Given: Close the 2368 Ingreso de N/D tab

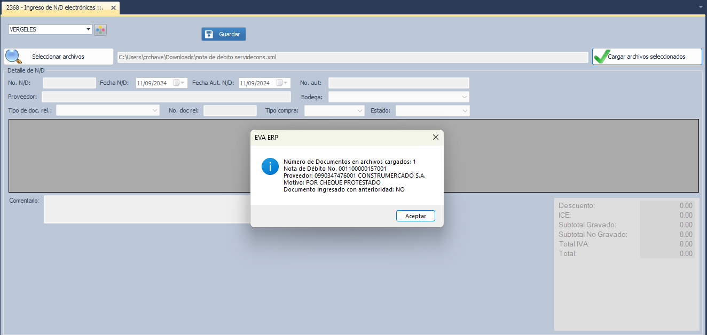Looking at the screenshot, I should pos(113,8).
